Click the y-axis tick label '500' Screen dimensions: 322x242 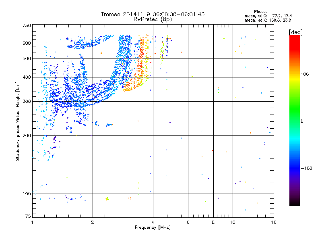(x=27, y=58)
